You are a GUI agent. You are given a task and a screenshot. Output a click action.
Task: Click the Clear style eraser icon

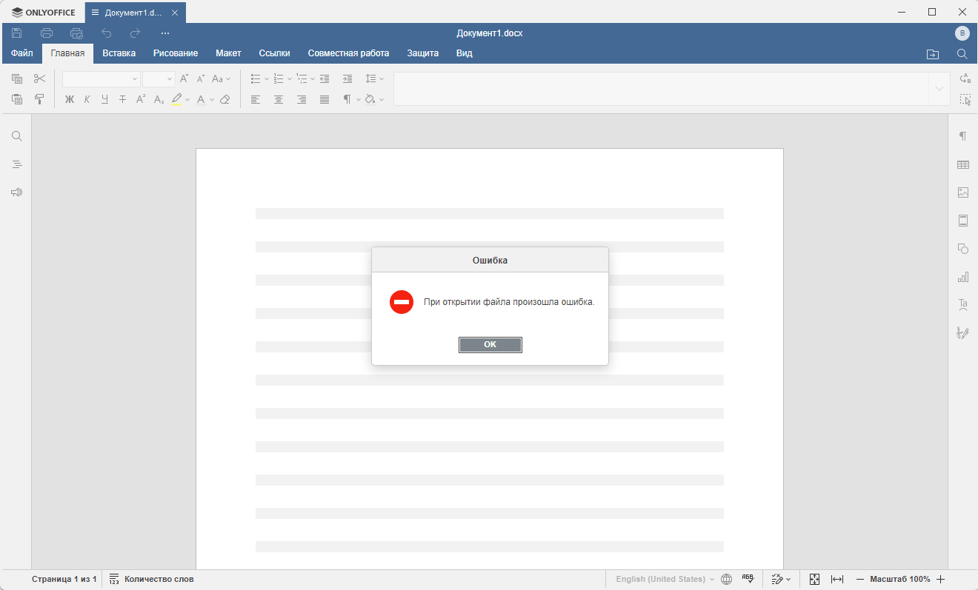[225, 99]
